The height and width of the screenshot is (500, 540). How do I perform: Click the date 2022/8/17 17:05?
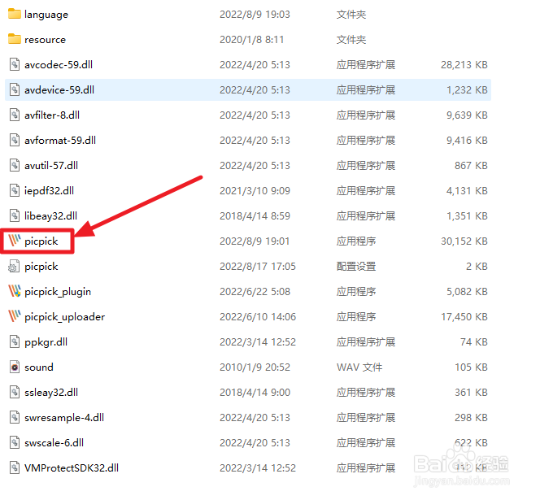pyautogui.click(x=258, y=266)
